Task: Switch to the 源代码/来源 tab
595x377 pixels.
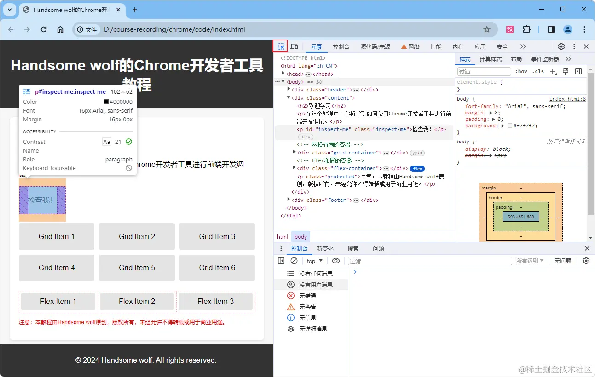Action: pos(375,46)
